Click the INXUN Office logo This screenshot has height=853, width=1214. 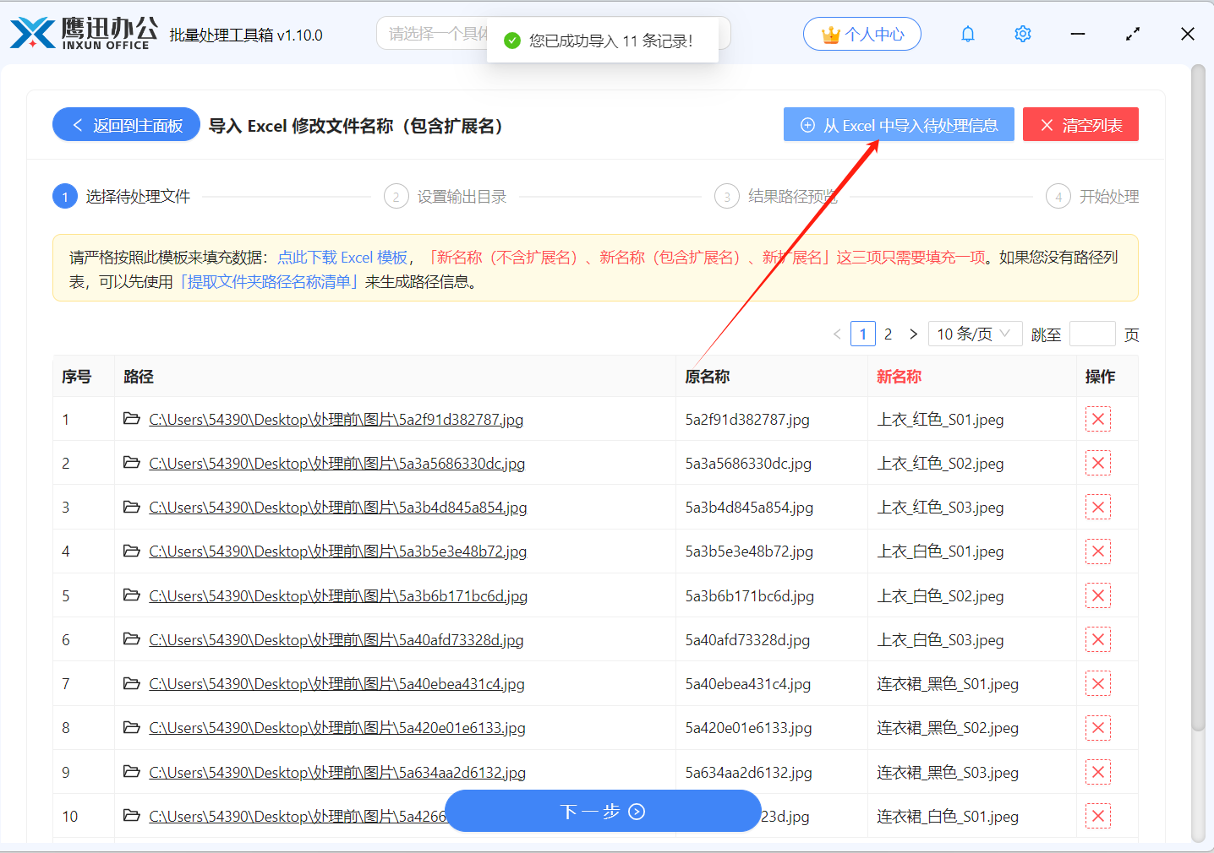pos(84,34)
